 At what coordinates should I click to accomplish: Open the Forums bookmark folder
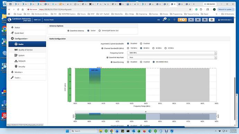81,14
